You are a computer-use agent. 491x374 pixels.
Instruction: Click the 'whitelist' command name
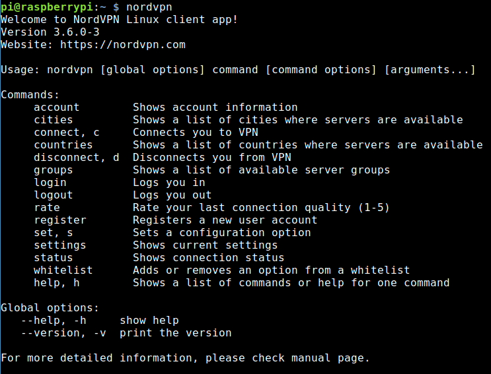63,270
